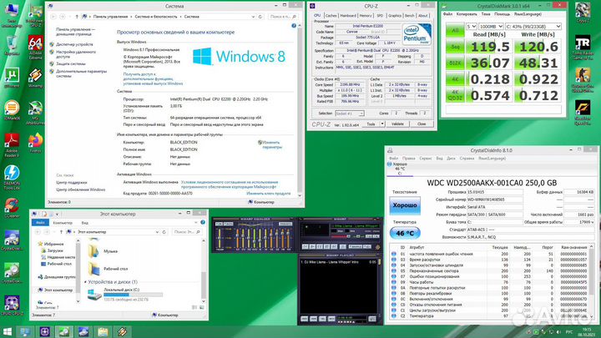Collapse the Devices and drives (1) group
The image size is (601, 338).
click(85, 282)
